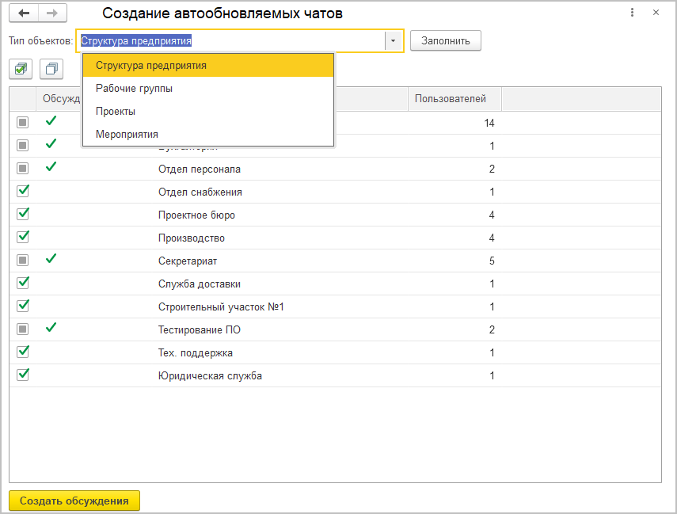Click the Обсужд column header

(x=61, y=99)
